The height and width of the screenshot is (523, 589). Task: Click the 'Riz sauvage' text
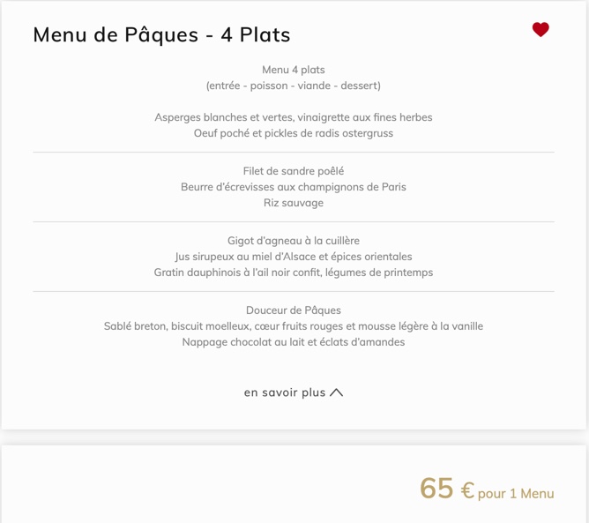tap(294, 203)
